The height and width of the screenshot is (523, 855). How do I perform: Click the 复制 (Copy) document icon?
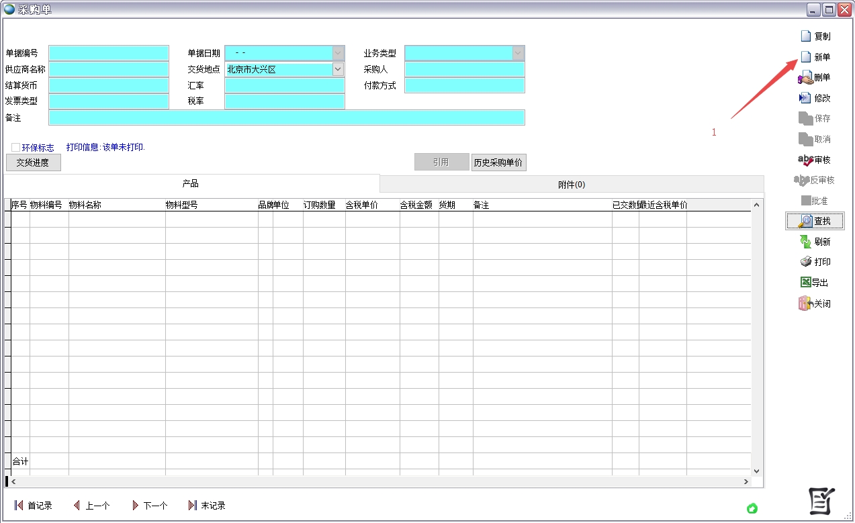pyautogui.click(x=806, y=36)
